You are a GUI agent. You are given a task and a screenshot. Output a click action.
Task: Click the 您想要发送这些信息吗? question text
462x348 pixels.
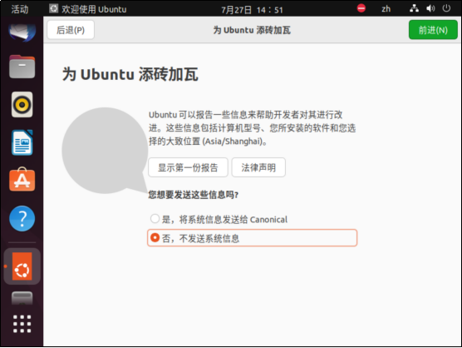tap(194, 195)
